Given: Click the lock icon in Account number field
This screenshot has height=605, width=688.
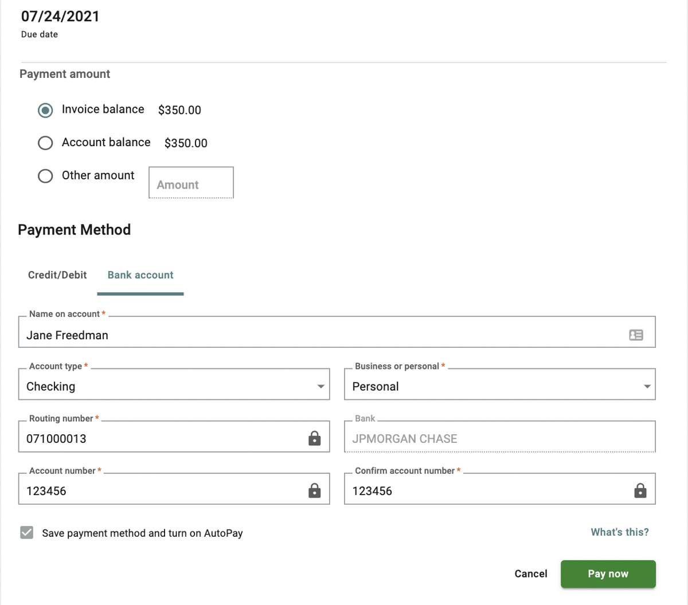Looking at the screenshot, I should pos(314,490).
